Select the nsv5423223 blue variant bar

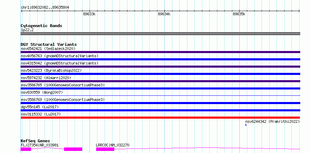[x=160, y=74]
